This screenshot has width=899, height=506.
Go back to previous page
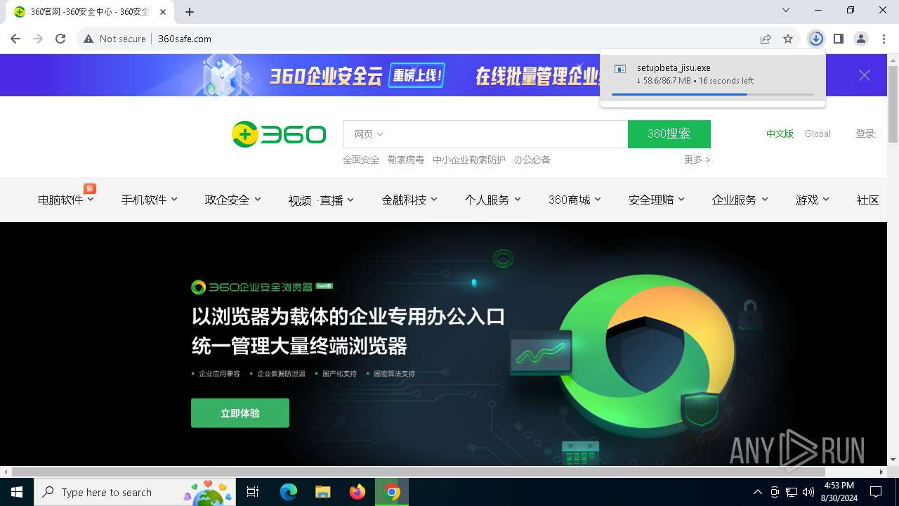15,39
